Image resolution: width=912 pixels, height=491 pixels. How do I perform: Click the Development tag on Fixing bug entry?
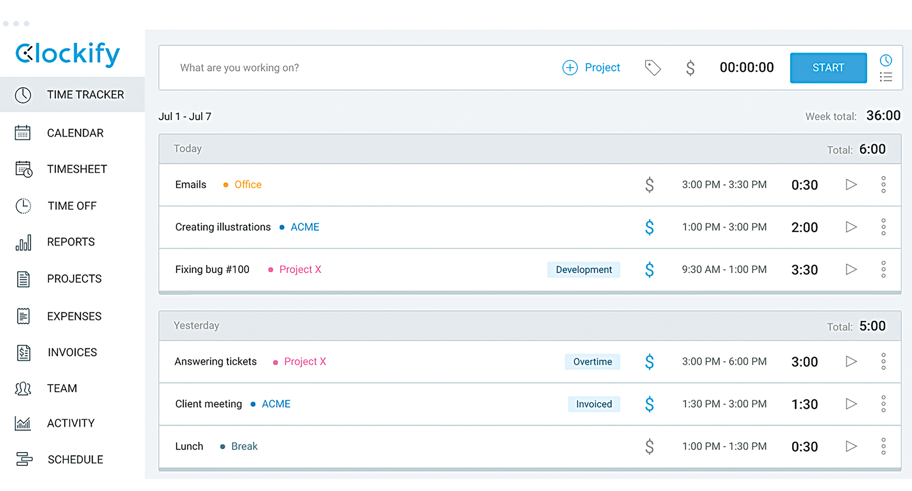pyautogui.click(x=583, y=270)
